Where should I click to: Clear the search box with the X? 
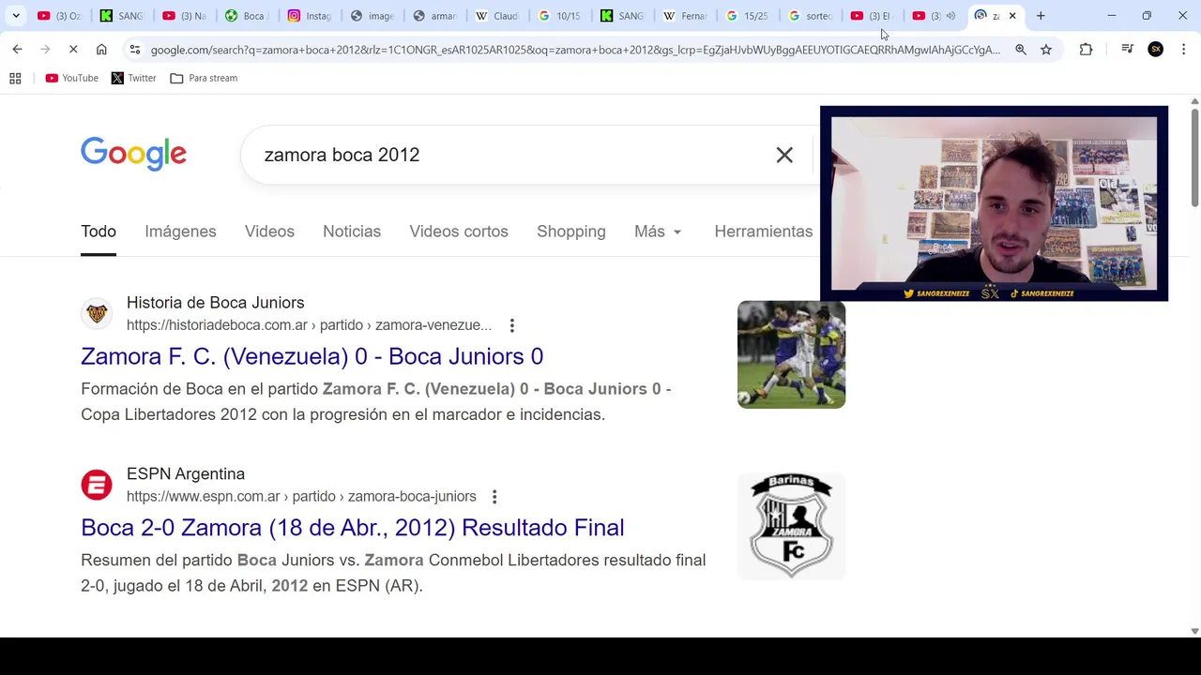pos(784,155)
